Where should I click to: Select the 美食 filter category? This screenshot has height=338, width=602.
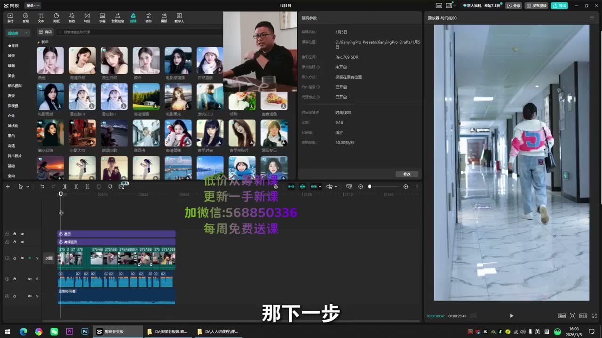pyautogui.click(x=11, y=76)
